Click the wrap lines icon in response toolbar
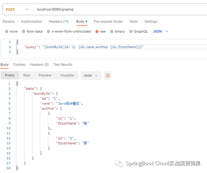 pyautogui.click(x=108, y=76)
